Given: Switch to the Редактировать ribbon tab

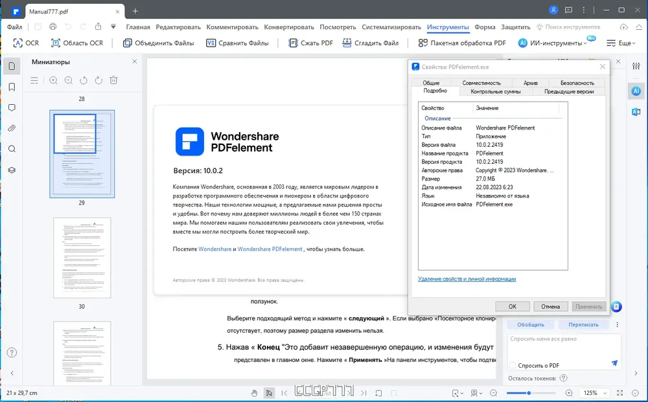Looking at the screenshot, I should [178, 27].
